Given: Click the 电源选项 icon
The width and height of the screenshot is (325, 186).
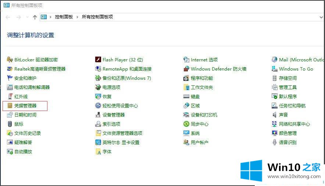Looking at the screenshot, I should [x=98, y=87].
